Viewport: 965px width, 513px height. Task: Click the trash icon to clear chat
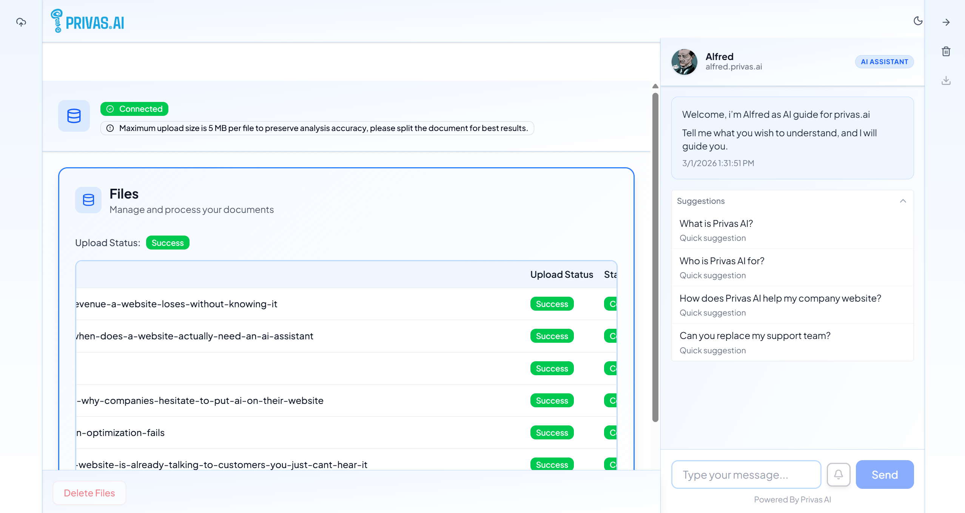946,51
